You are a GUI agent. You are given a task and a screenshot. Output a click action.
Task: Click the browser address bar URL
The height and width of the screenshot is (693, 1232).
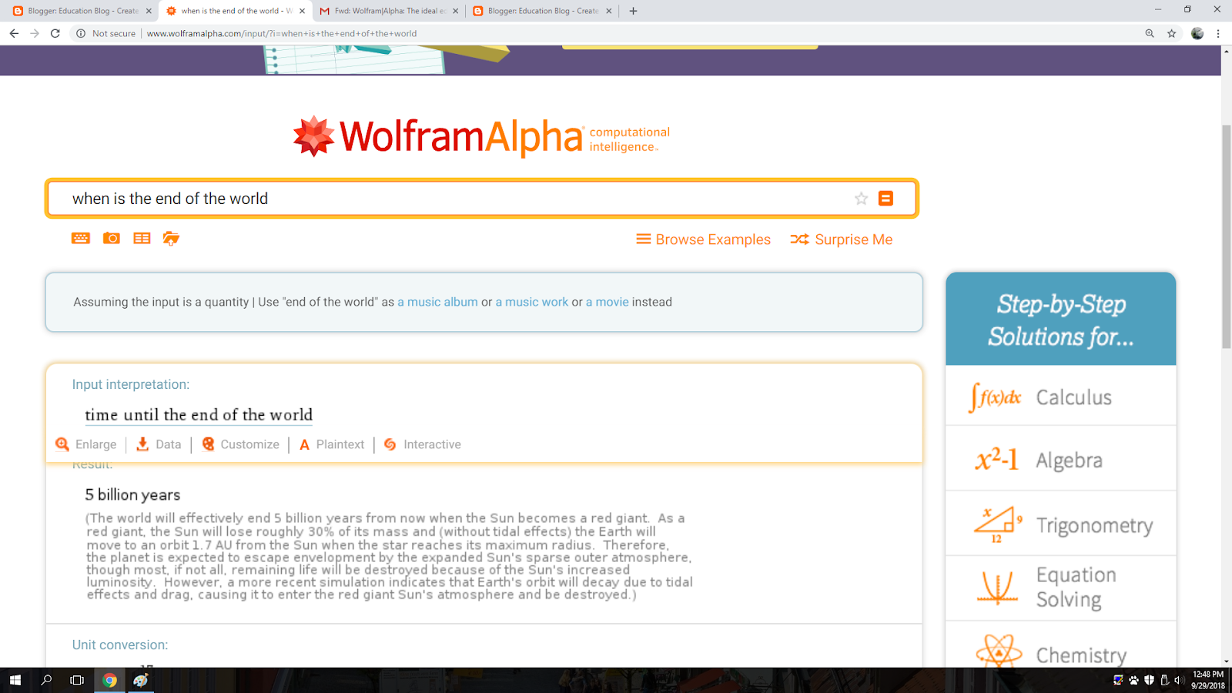[x=282, y=33]
